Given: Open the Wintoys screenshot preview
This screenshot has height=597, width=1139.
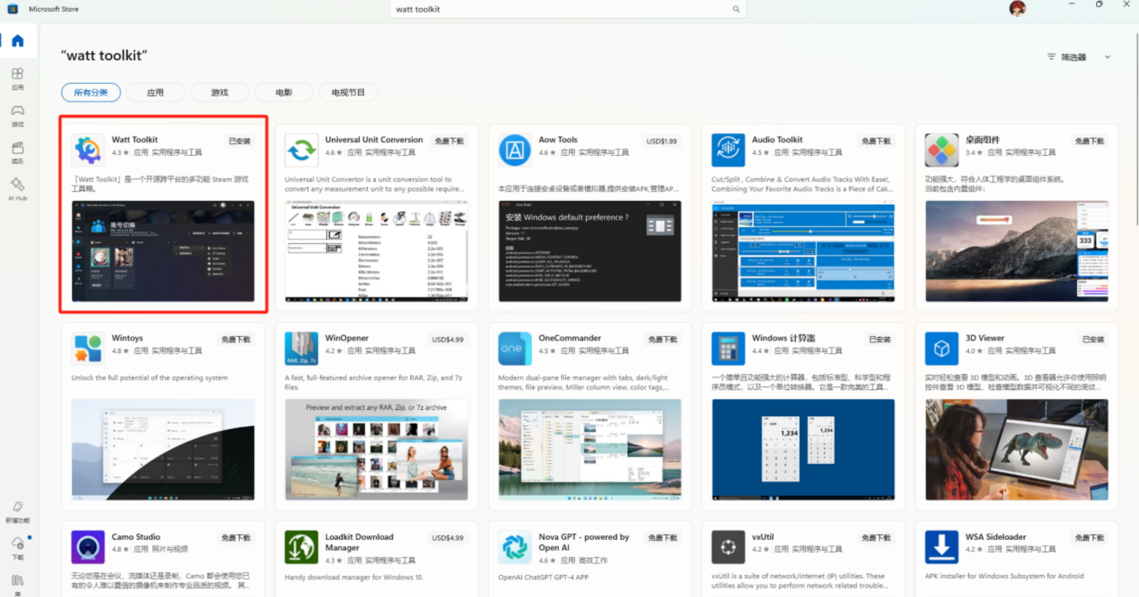Looking at the screenshot, I should click(x=163, y=449).
